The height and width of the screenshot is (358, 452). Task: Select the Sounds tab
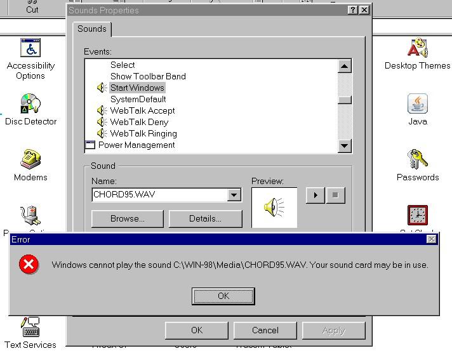92,29
